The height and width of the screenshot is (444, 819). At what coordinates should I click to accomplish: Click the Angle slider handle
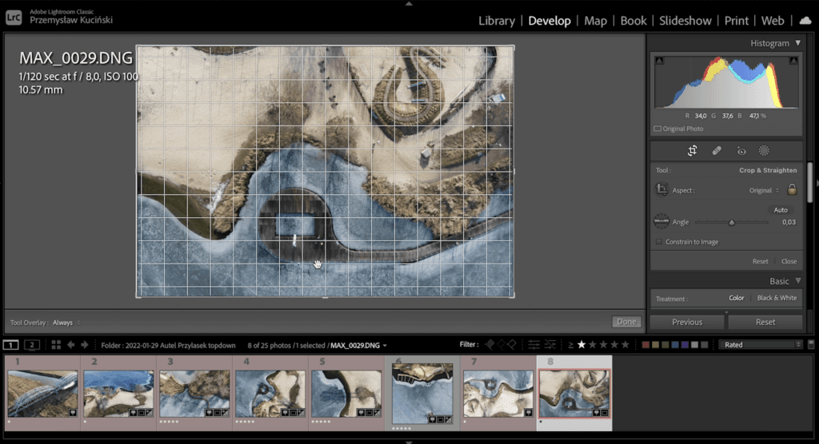[731, 223]
